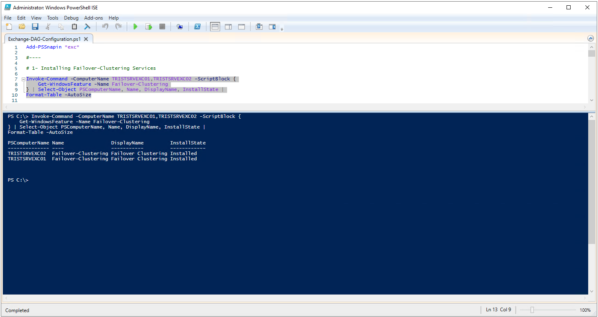
Task: Click the Failover-Clustering Services comment line
Action: [91, 68]
